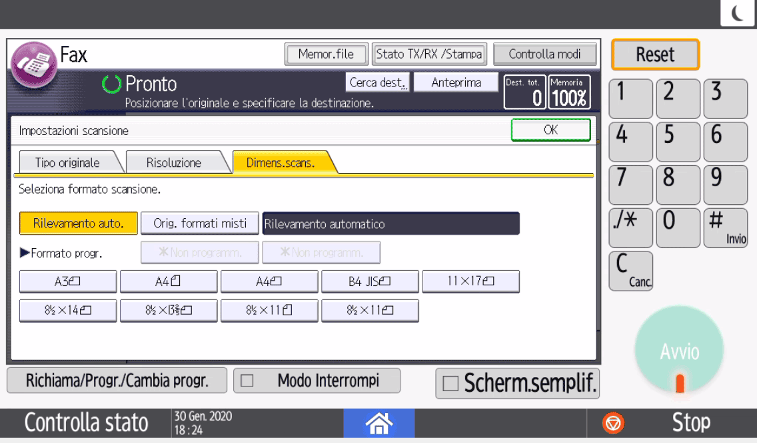Image resolution: width=757 pixels, height=443 pixels.
Task: Tap keypad digit 0
Action: click(678, 228)
